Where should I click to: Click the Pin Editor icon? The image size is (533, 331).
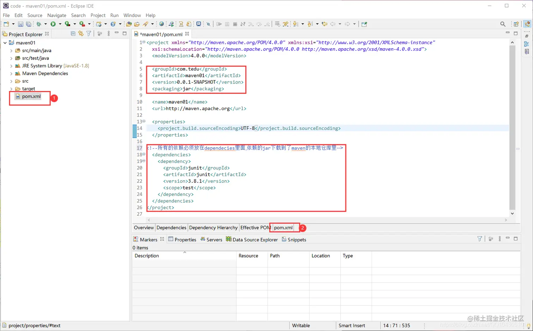(x=364, y=24)
